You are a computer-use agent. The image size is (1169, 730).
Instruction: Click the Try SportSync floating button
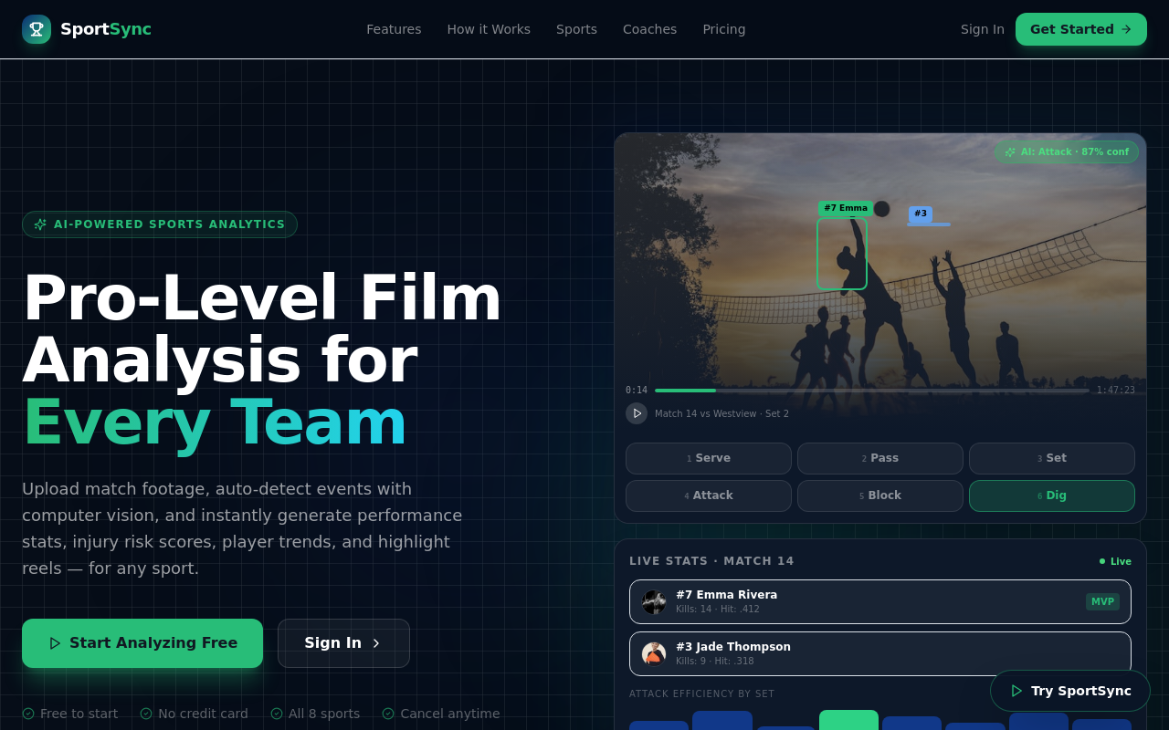1070,691
